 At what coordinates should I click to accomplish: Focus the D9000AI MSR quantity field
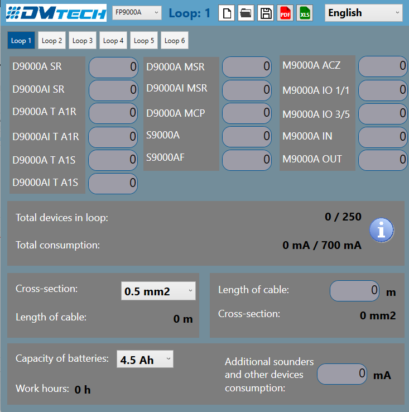coord(247,90)
